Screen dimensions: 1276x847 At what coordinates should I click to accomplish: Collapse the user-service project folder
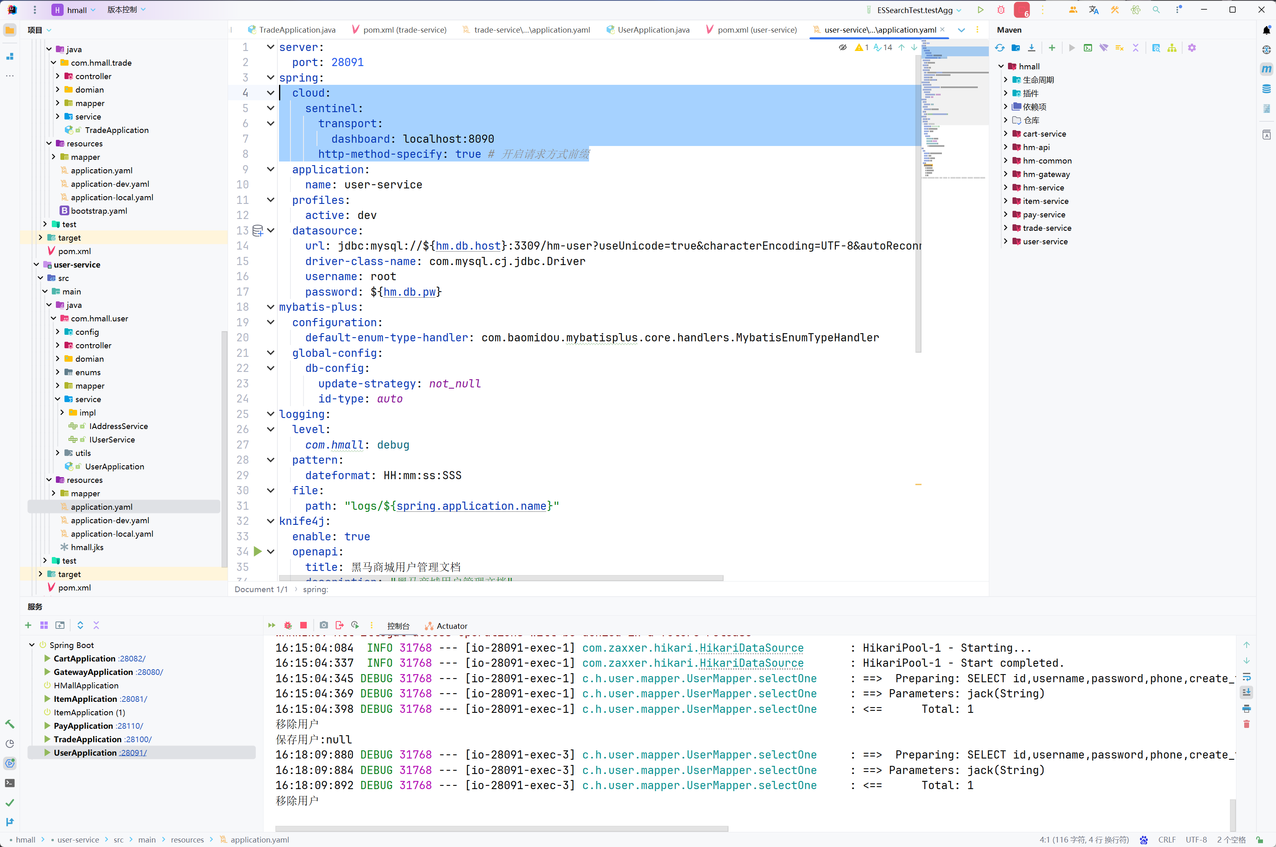36,265
